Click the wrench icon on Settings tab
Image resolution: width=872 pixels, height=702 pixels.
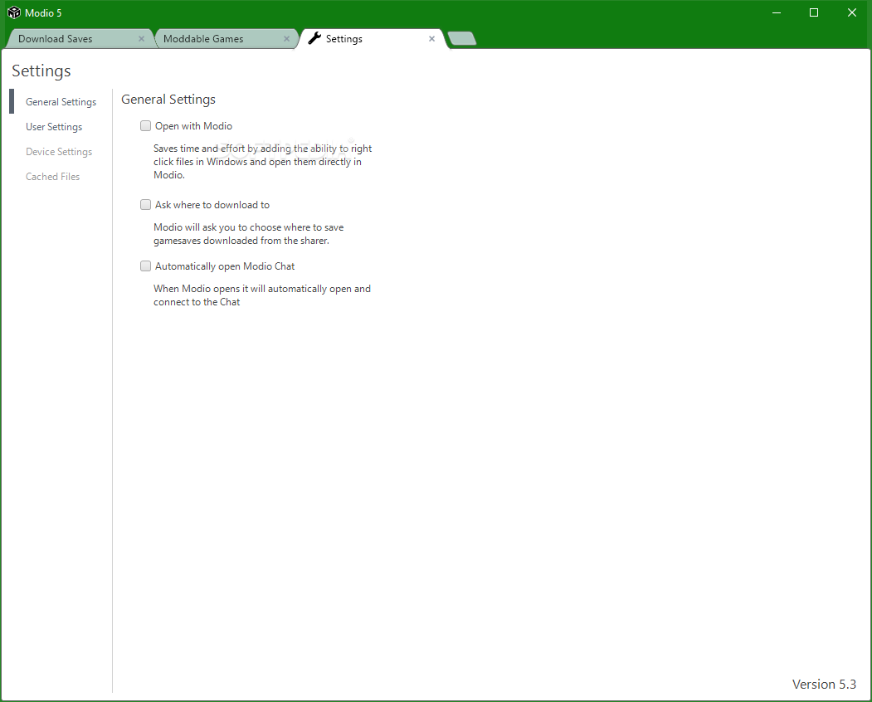tap(314, 38)
